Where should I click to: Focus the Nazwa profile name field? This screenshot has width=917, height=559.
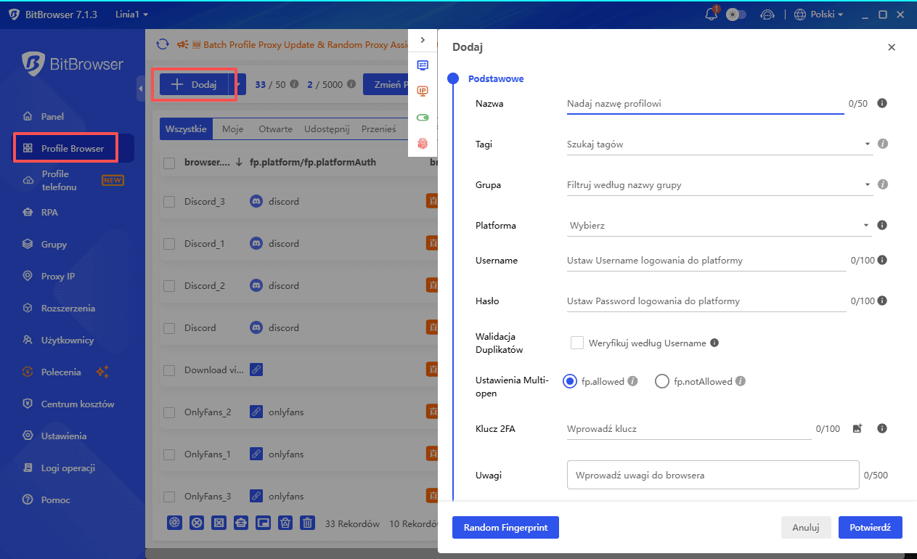(x=705, y=104)
